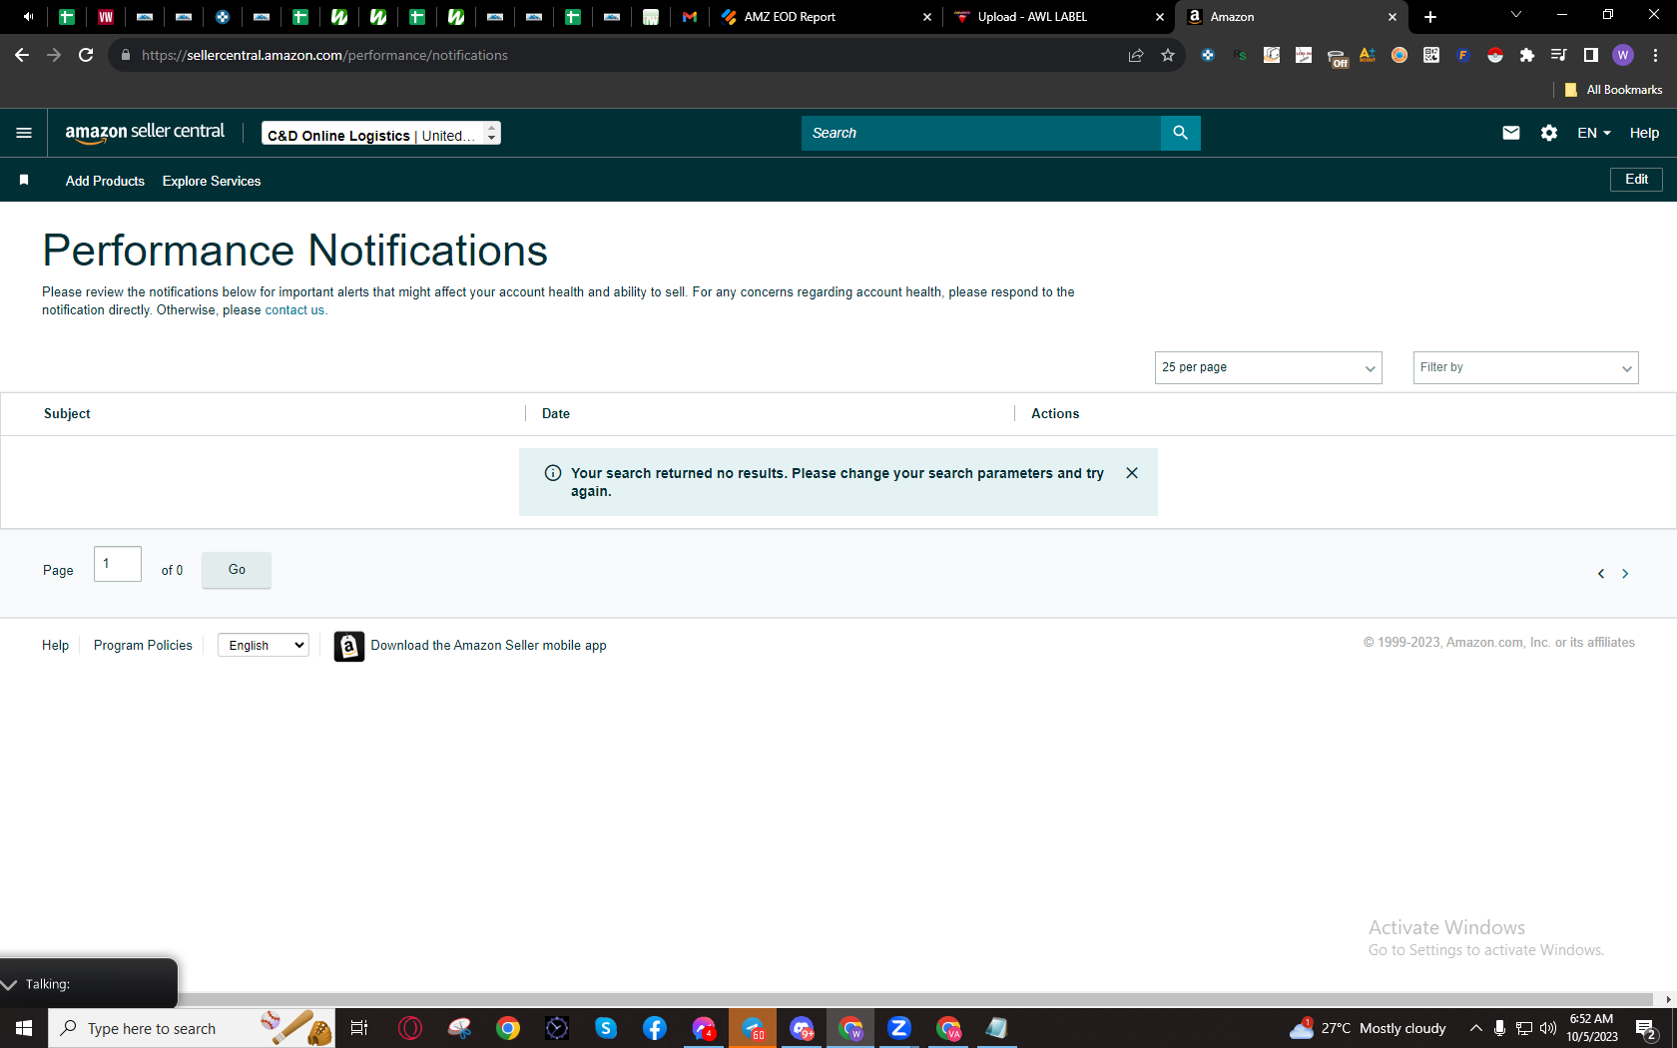Switch to the Upload - AWL LABEL tab
Image resolution: width=1677 pixels, height=1048 pixels.
point(1058,17)
